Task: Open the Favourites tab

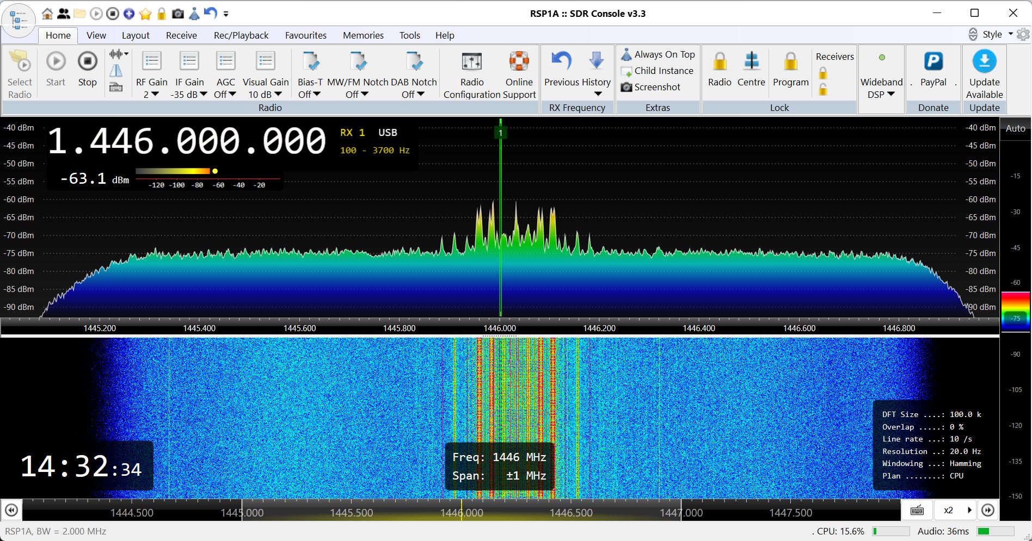Action: [305, 35]
